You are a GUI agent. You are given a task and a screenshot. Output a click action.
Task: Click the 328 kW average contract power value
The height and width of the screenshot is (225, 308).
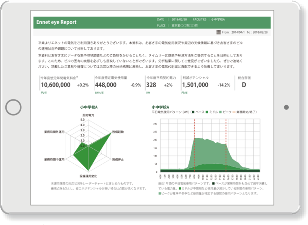[151, 85]
